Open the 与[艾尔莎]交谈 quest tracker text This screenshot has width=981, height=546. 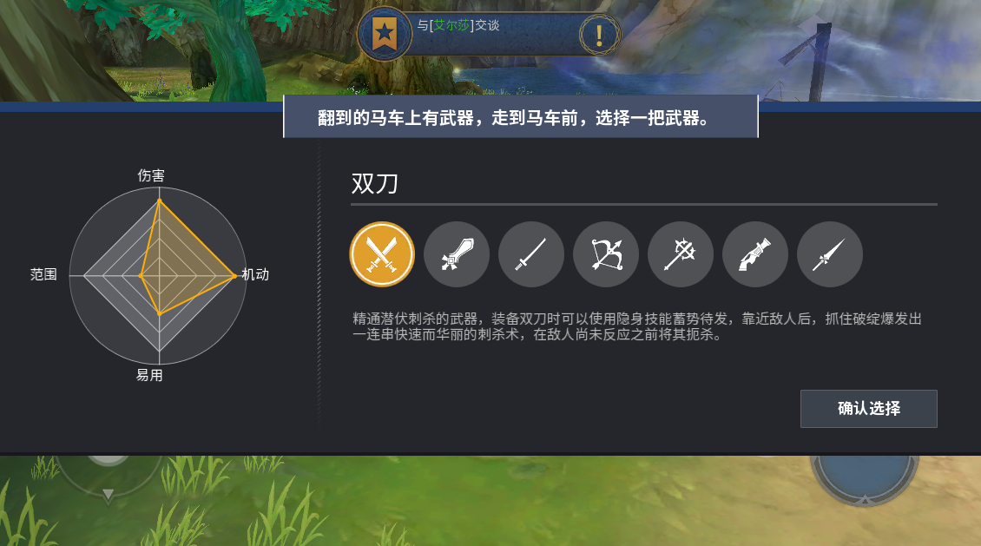click(458, 25)
